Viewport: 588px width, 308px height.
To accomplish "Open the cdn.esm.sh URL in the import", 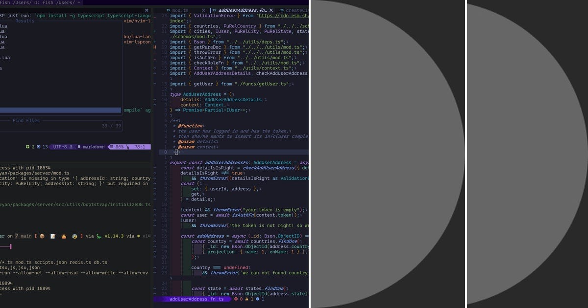I will 283,16.
